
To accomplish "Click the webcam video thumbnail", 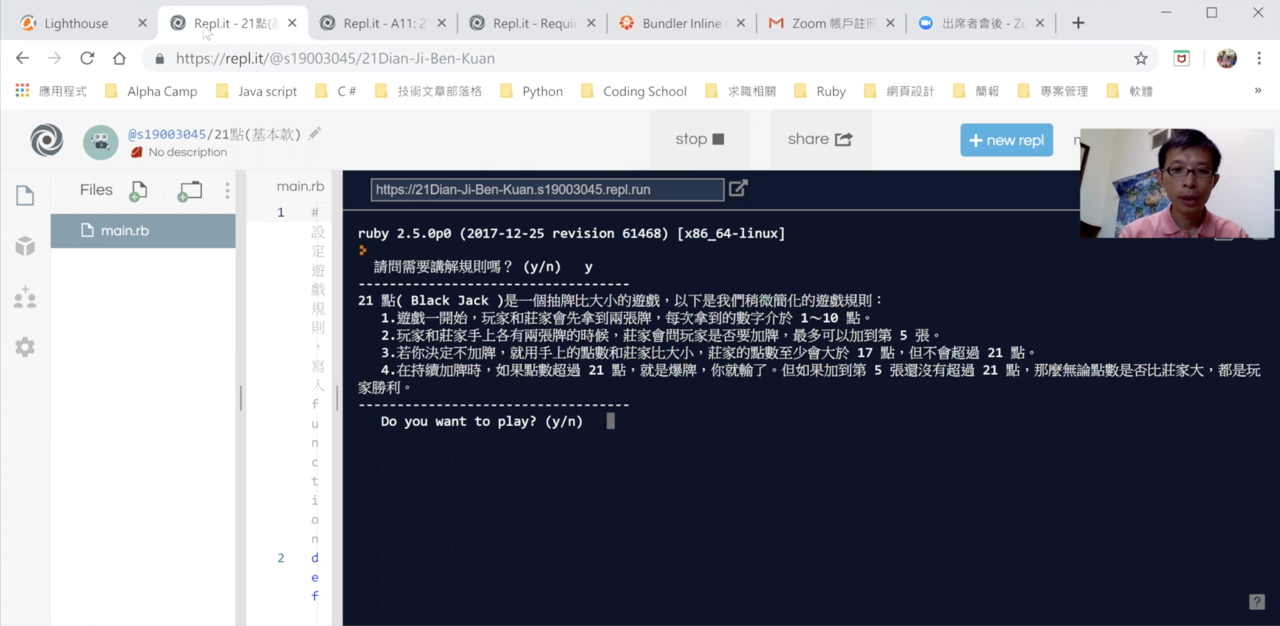I will [1177, 183].
